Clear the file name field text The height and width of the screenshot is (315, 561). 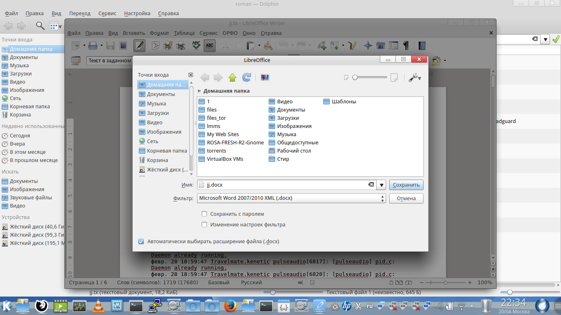(x=371, y=185)
